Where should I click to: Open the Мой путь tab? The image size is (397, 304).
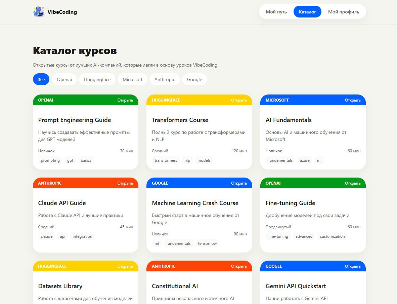276,12
